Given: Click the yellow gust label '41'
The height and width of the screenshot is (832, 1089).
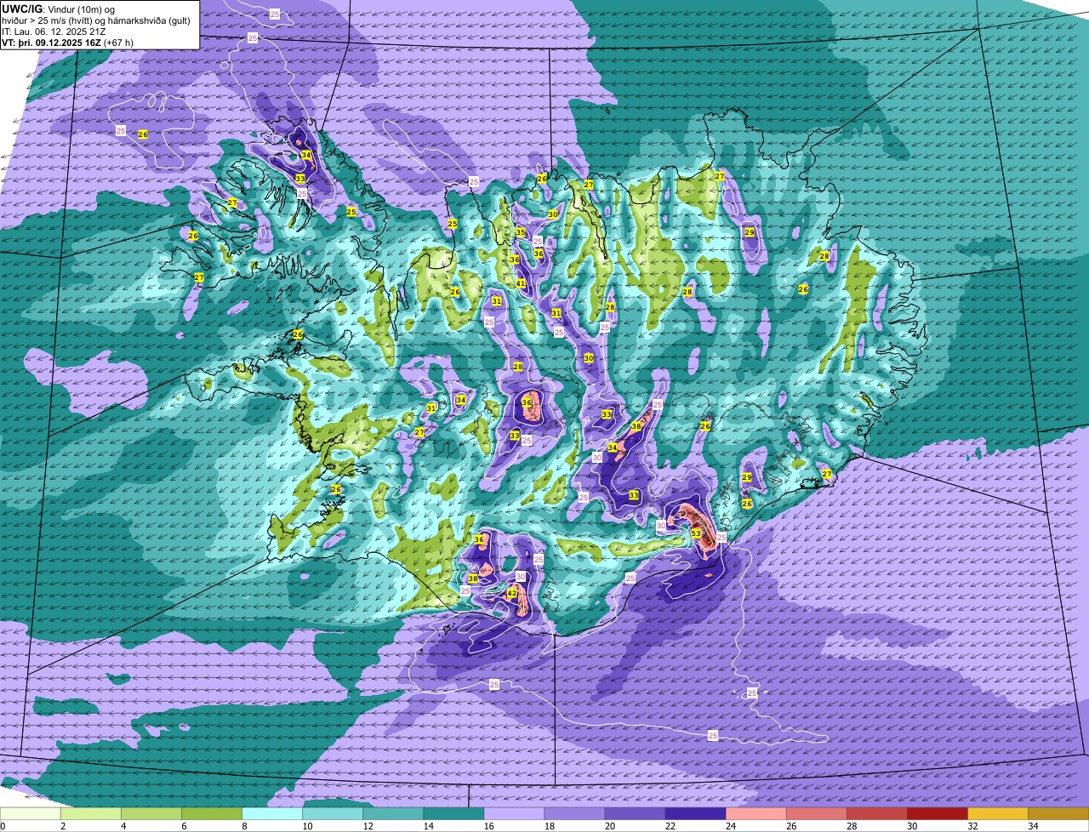Looking at the screenshot, I should [x=521, y=283].
